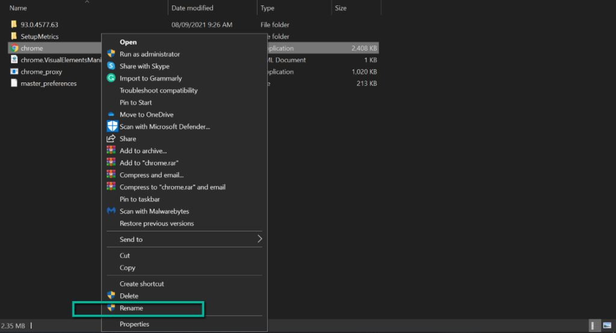
Task: Select the 93.0.4577.63 folder
Action: coord(38,25)
